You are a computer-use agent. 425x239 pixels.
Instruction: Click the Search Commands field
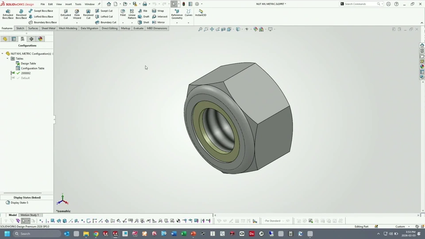361,4
